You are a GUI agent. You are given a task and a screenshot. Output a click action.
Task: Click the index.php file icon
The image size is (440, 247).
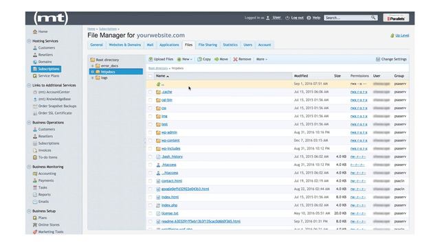click(x=158, y=205)
